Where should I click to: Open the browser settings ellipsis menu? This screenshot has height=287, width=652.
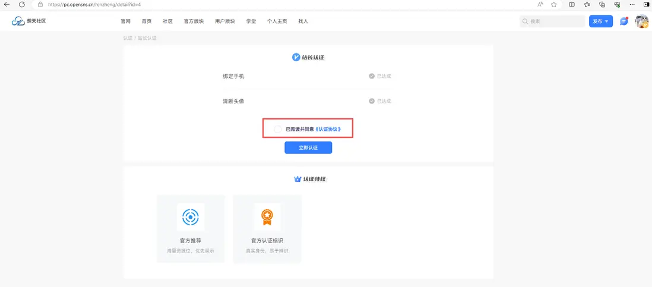[x=632, y=4]
